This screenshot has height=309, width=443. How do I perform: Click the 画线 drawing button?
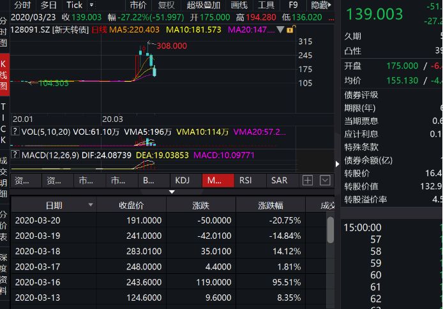[x=238, y=5]
